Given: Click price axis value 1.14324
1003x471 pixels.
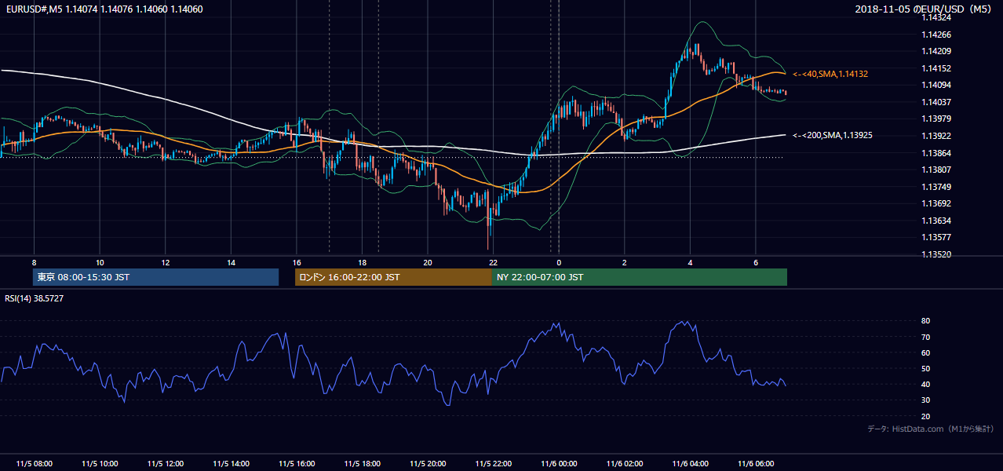Looking at the screenshot, I should [x=936, y=17].
